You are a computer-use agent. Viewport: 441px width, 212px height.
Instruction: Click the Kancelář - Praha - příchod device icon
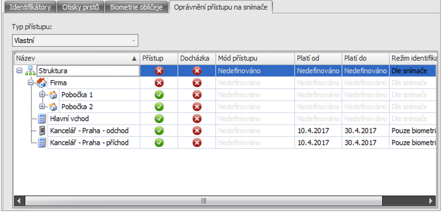point(42,142)
